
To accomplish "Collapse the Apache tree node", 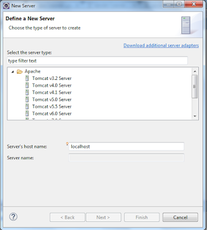I will click(13, 72).
